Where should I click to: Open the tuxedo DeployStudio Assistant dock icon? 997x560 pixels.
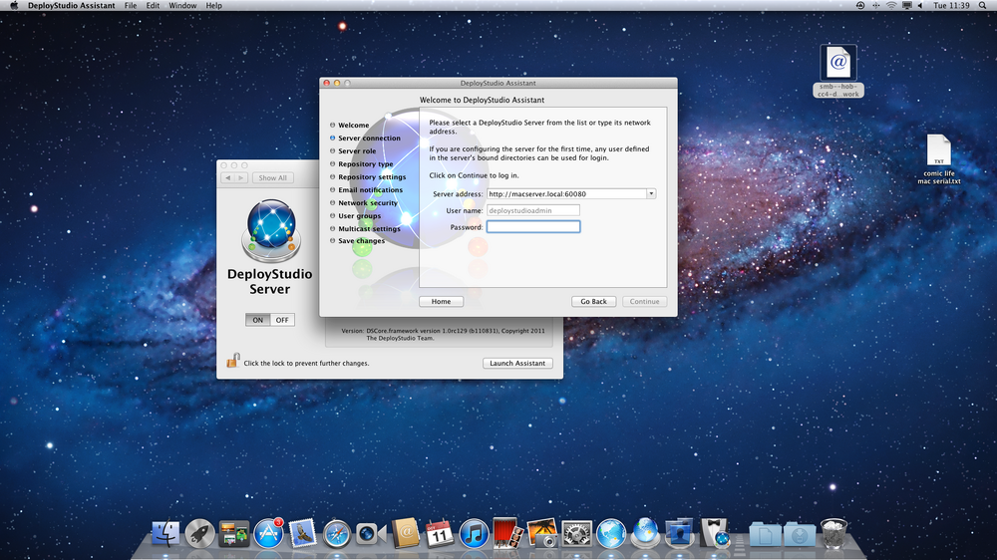pos(714,533)
